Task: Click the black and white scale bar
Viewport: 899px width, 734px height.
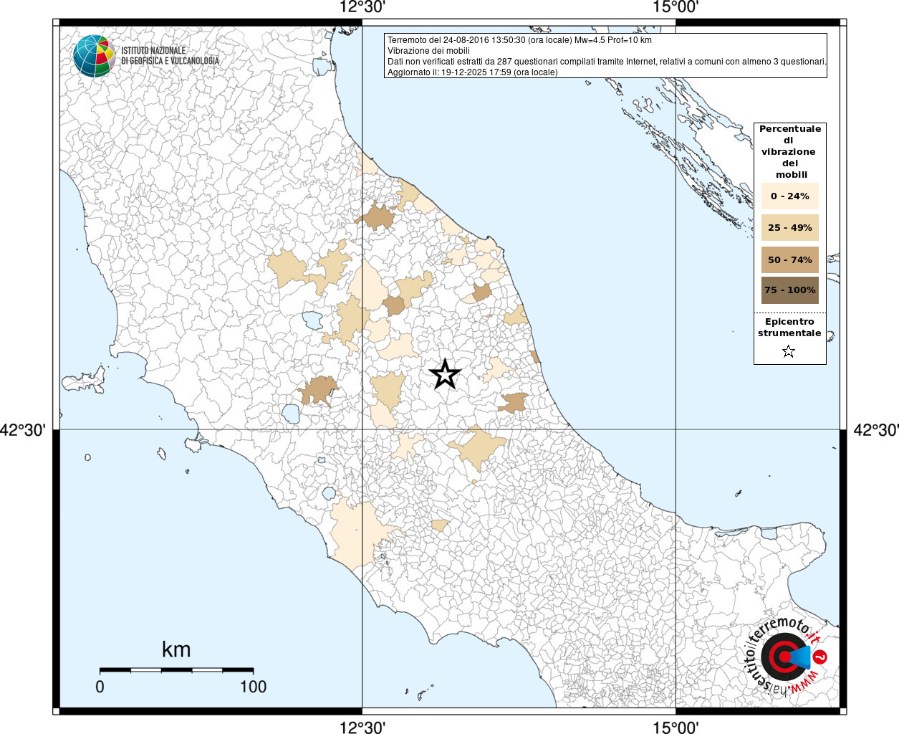Action: point(177,669)
